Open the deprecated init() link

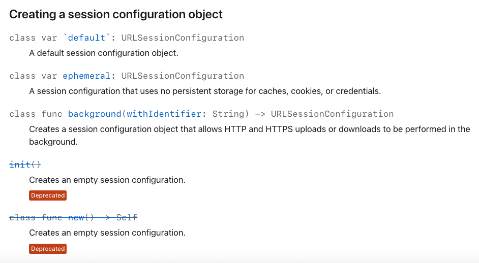[x=25, y=165]
